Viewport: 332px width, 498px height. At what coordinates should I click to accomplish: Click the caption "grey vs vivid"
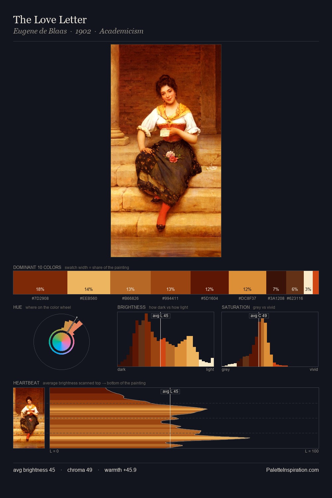pyautogui.click(x=264, y=307)
